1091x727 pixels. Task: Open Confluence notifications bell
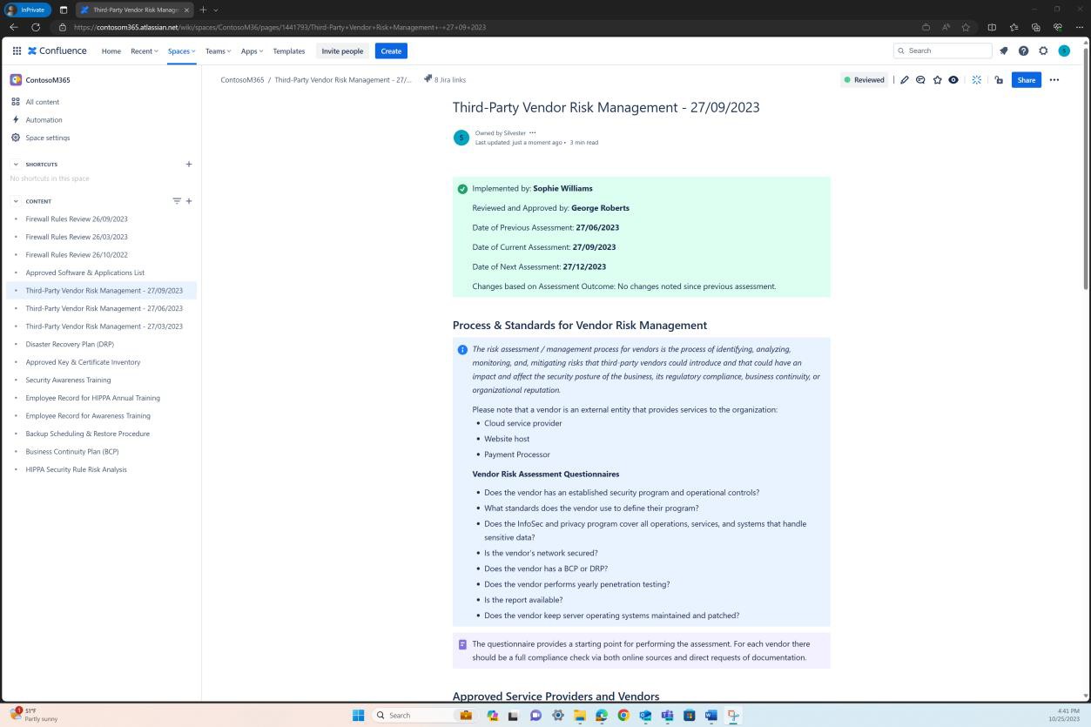pos(1004,50)
